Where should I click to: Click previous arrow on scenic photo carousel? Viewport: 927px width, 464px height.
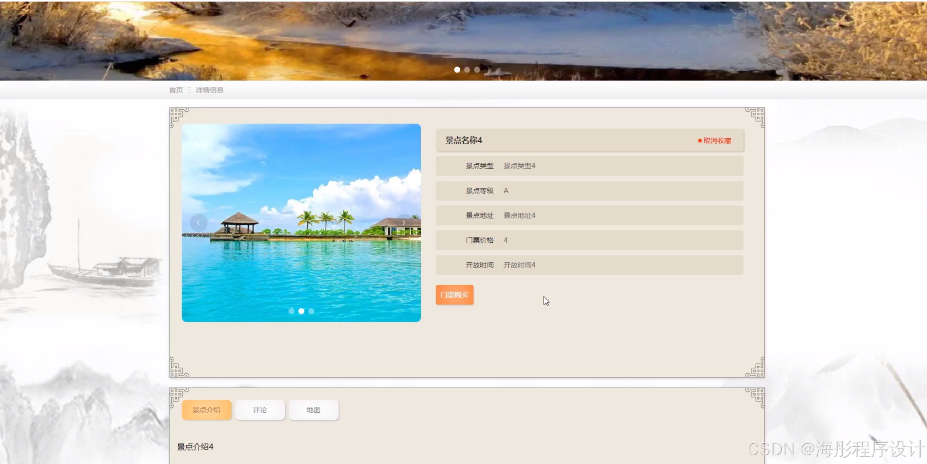(198, 223)
